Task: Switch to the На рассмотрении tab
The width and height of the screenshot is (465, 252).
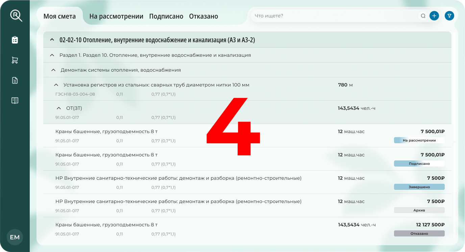Action: (x=116, y=16)
